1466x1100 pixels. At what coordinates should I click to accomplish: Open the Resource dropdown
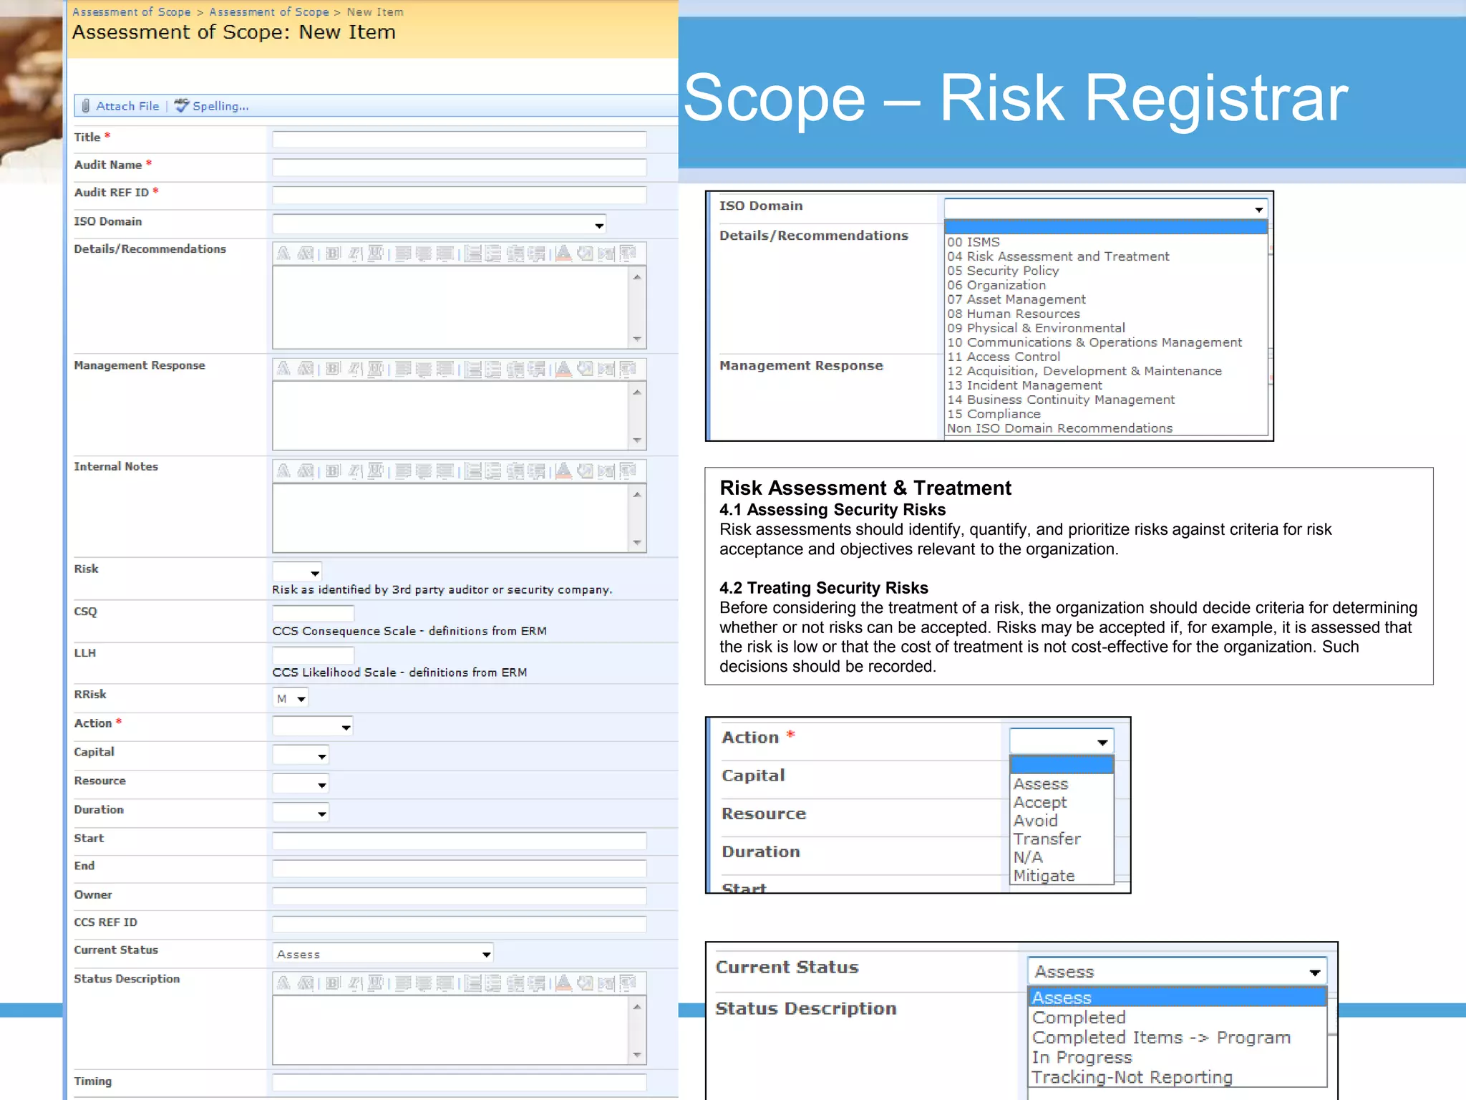[x=301, y=784]
